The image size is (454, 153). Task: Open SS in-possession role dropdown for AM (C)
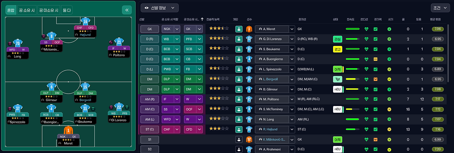coord(171,109)
